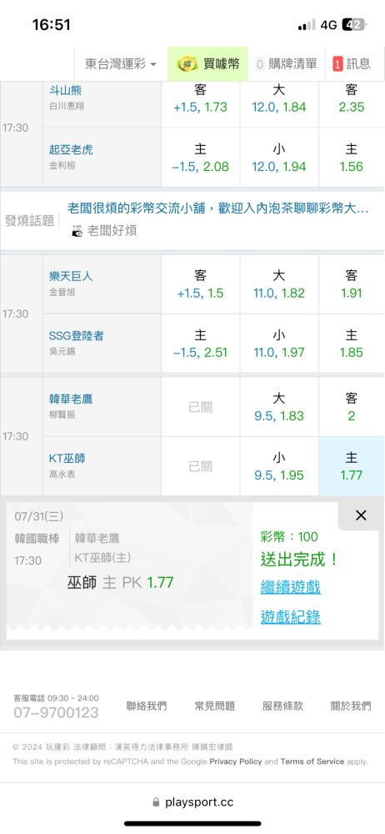The image size is (385, 834).
Task: Open the 斗山熊 team link
Action: coord(65,90)
